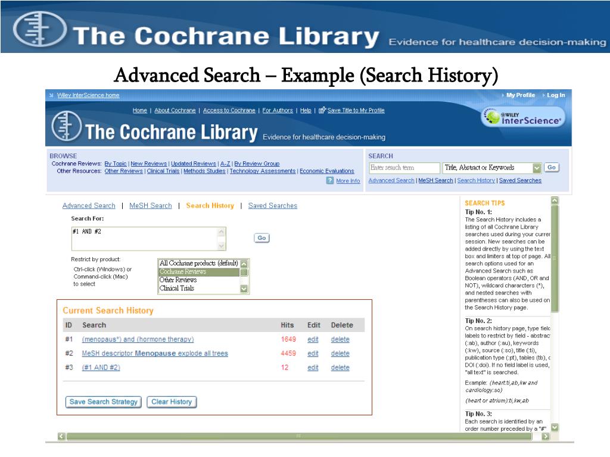610x457 pixels.
Task: Click New Reviews link
Action: (x=148, y=164)
